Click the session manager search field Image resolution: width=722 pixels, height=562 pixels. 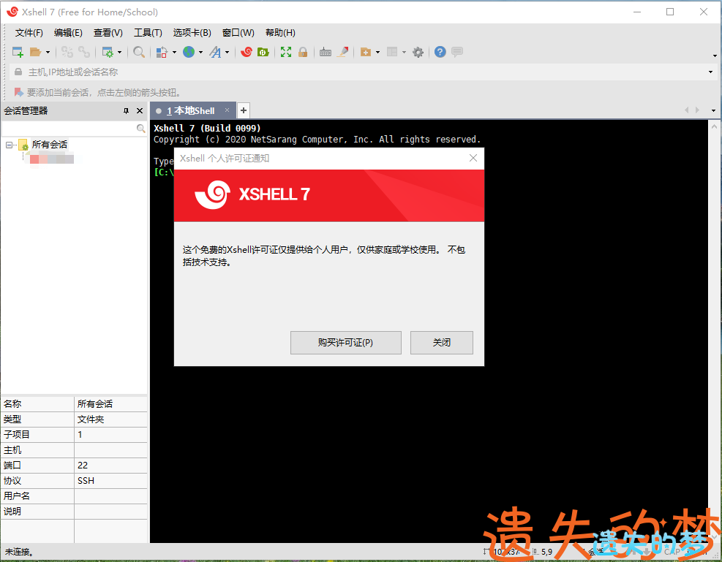coord(69,129)
